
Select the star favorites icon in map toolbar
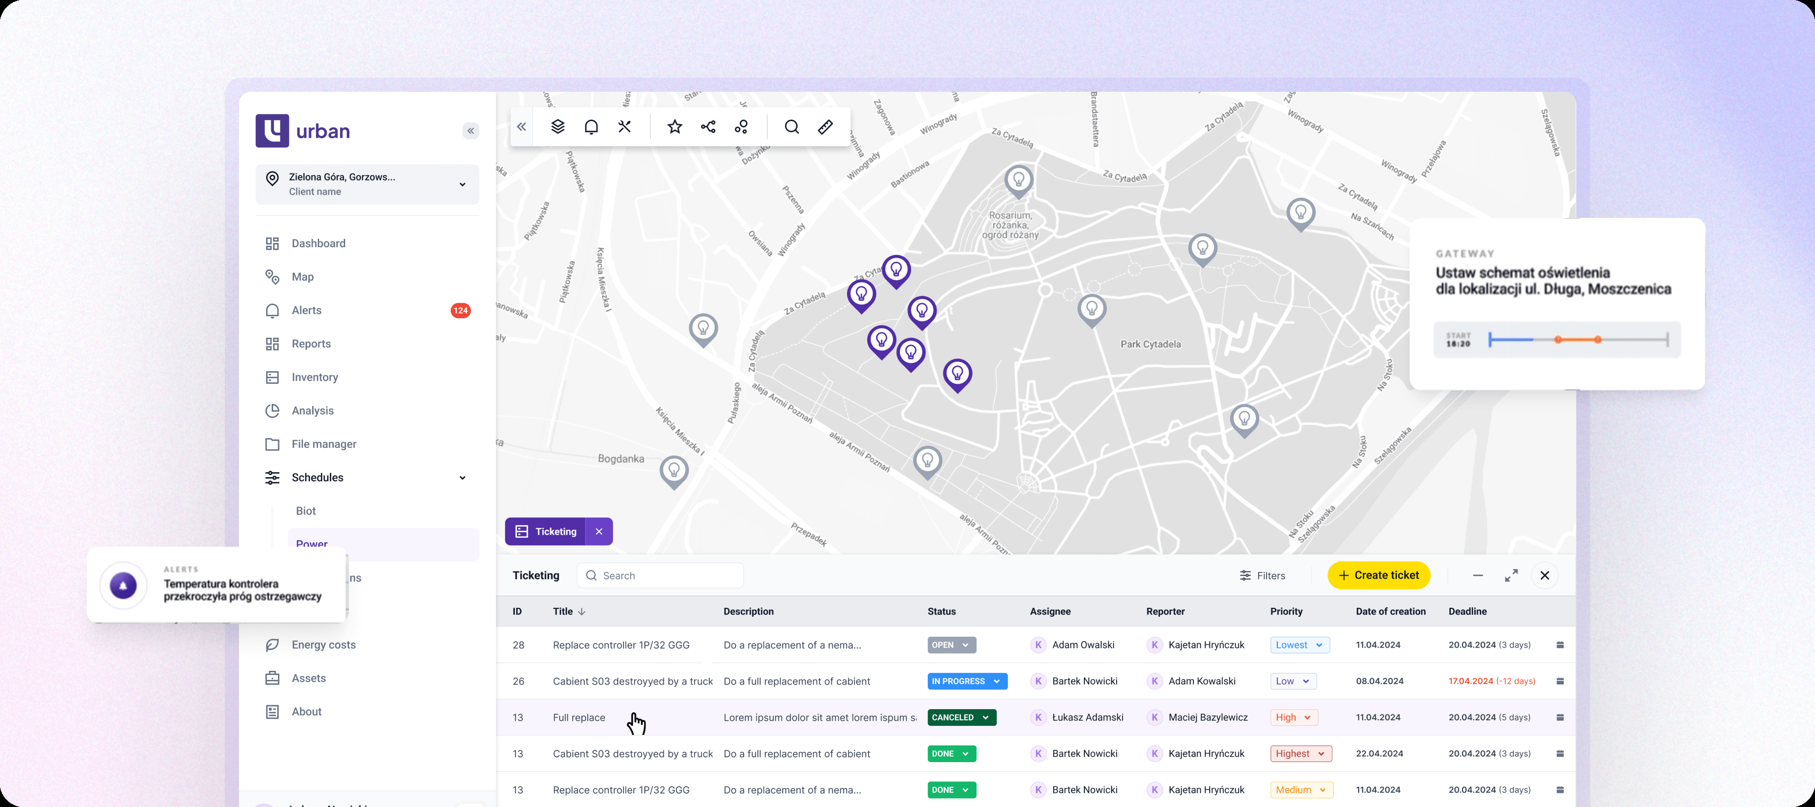674,127
